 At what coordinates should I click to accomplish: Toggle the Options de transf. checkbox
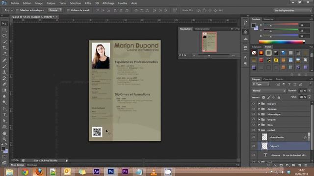click(68, 10)
